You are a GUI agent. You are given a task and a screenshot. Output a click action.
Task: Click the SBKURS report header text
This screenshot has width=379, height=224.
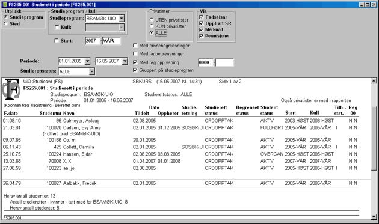142,82
